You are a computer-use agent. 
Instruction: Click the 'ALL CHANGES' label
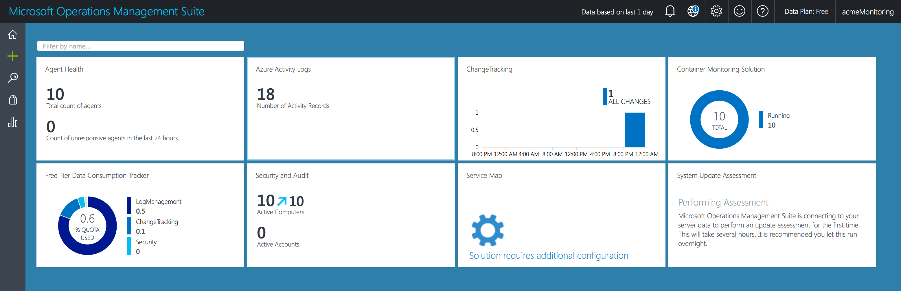(x=629, y=102)
